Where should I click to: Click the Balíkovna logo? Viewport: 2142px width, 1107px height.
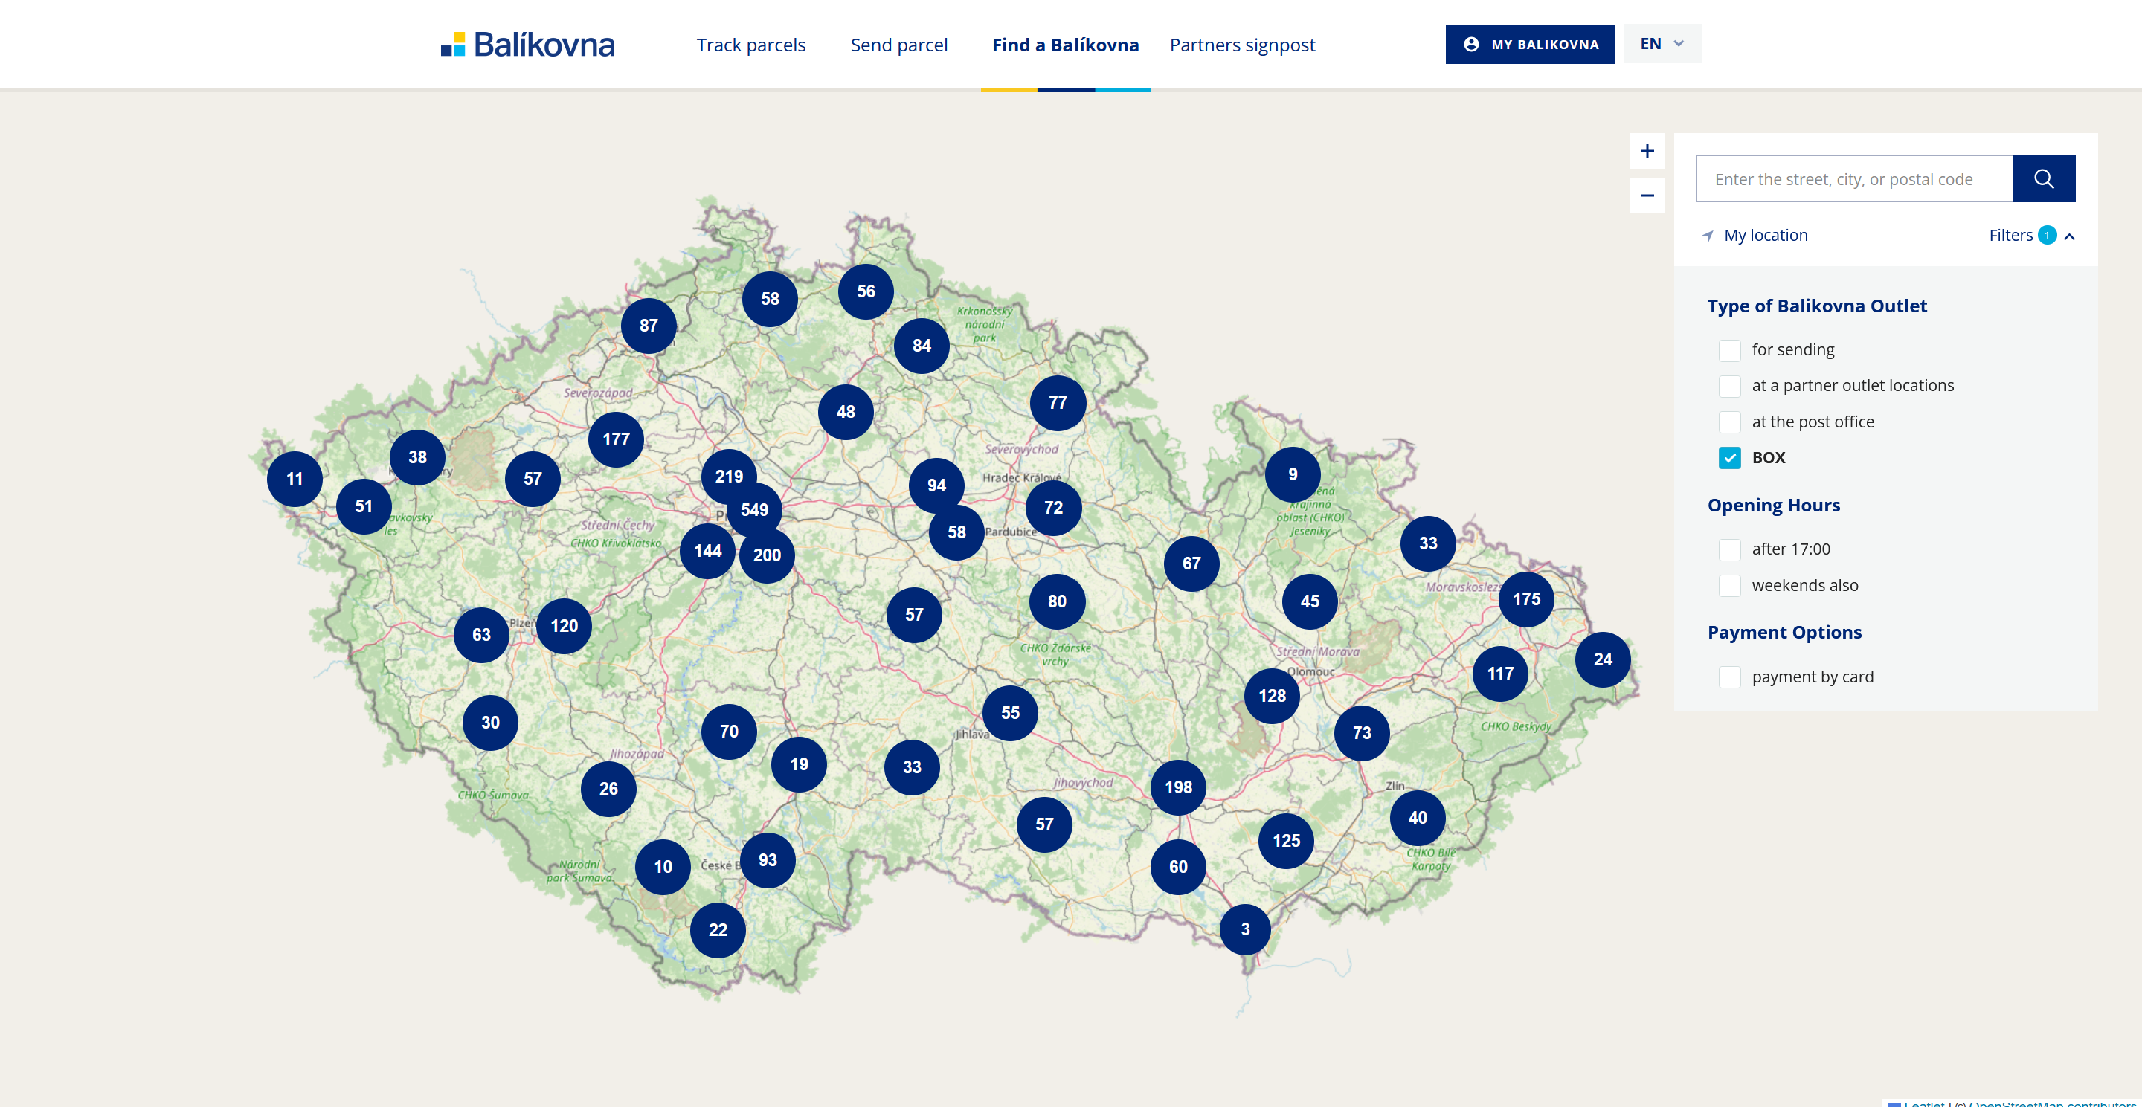tap(528, 44)
